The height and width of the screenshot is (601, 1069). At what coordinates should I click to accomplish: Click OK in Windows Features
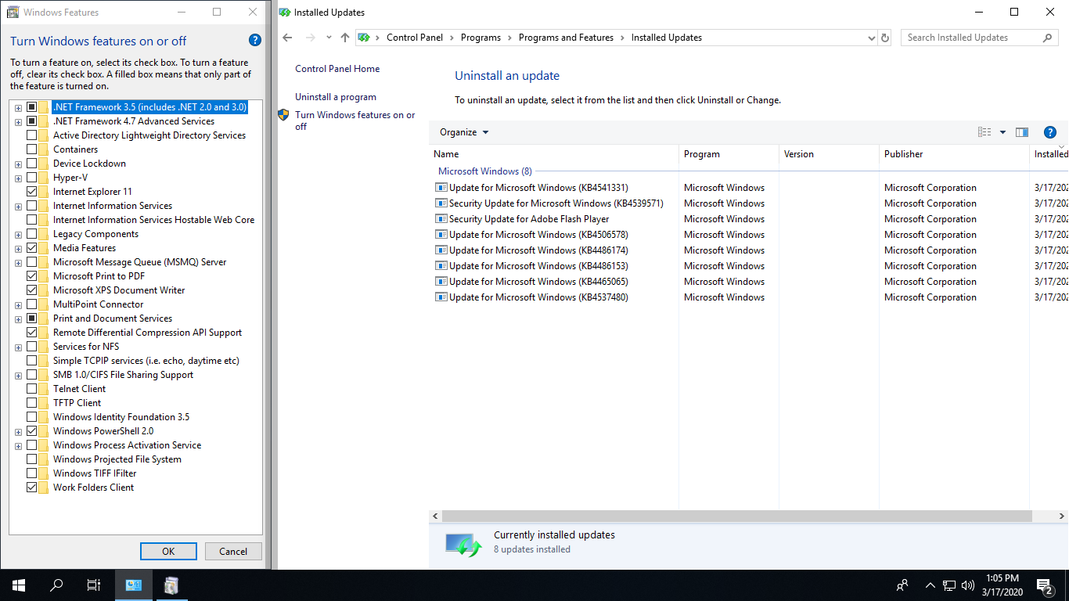168,552
